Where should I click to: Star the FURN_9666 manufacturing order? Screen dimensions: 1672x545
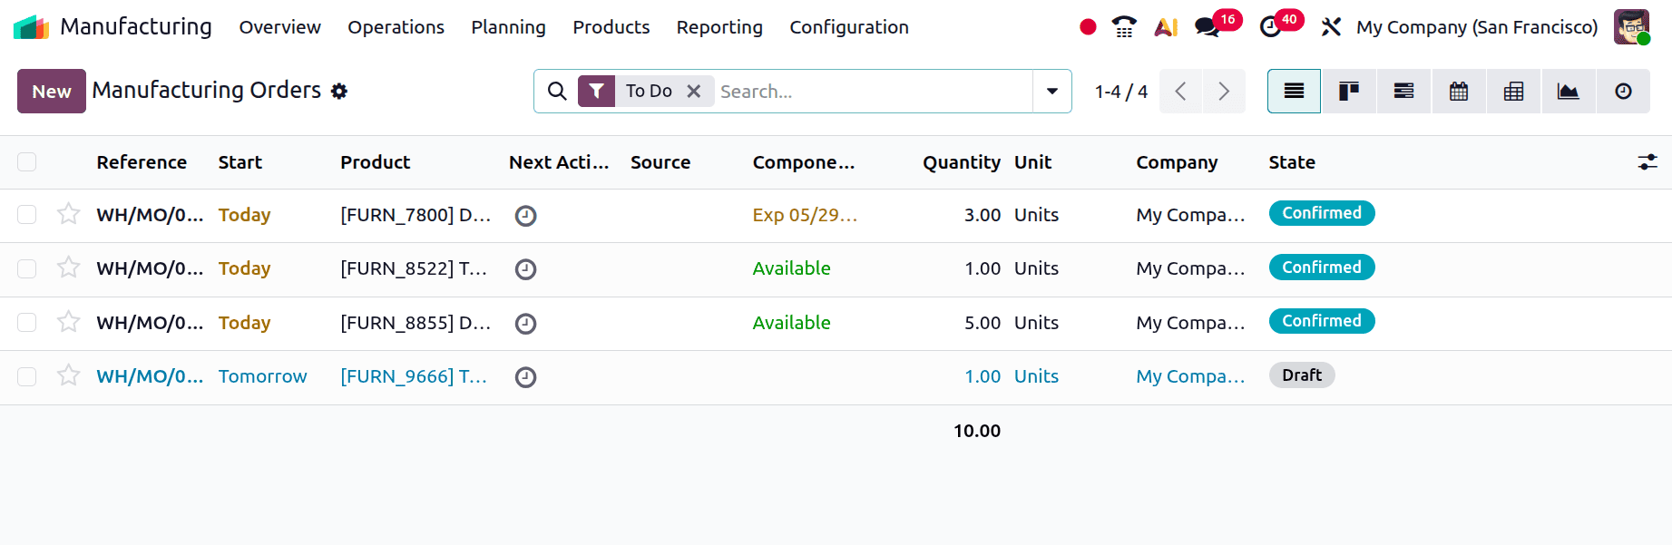click(68, 375)
